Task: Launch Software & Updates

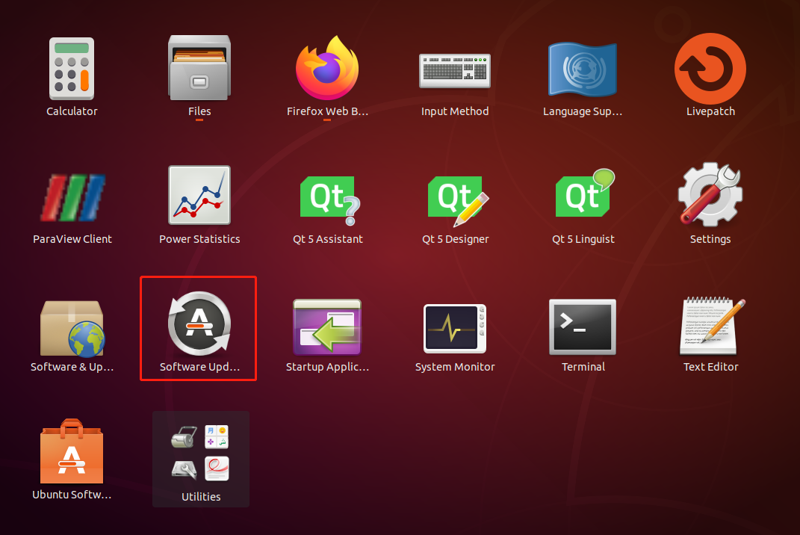Action: [x=72, y=328]
